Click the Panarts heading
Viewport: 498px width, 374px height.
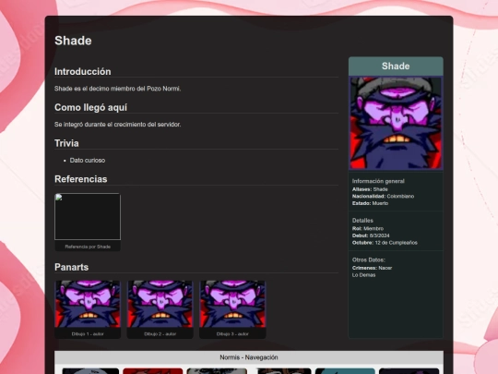(x=71, y=267)
